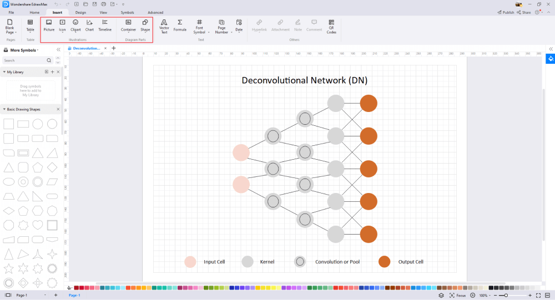Switch to the Design ribbon tab

point(80,12)
